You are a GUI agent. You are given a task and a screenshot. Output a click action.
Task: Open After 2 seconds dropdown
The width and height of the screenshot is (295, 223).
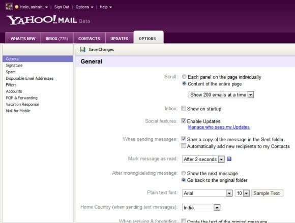click(203, 160)
